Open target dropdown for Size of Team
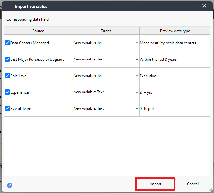Viewport: 214px width, 193px height. pos(106,108)
